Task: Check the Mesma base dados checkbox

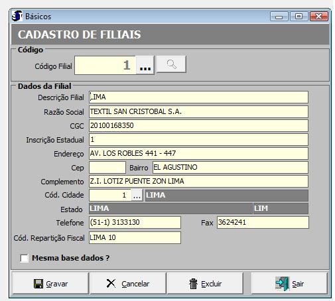Action: (24, 258)
